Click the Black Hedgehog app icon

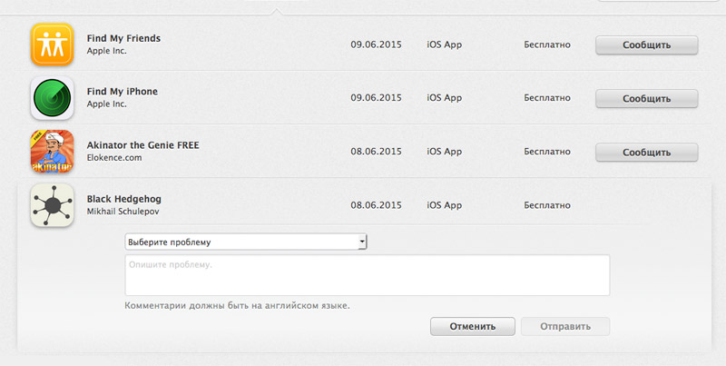52,205
